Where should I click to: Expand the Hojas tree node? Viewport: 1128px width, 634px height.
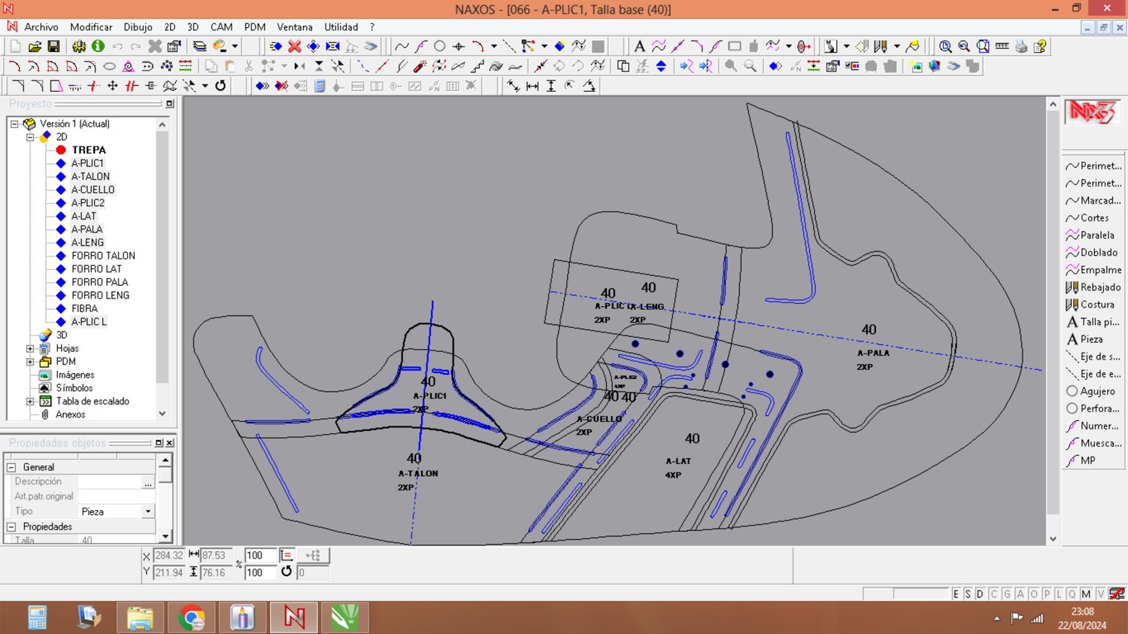[30, 349]
